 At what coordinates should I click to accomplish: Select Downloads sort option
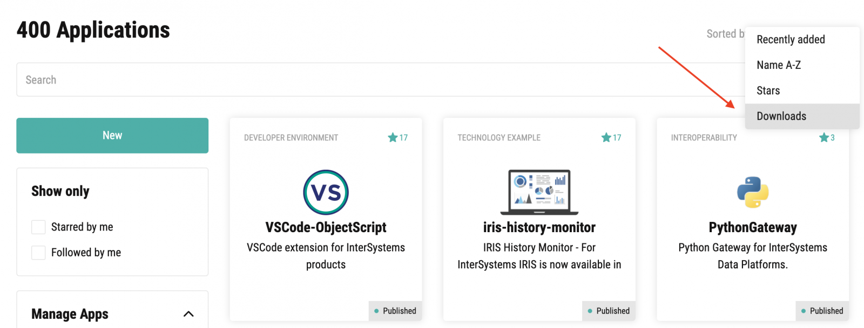click(802, 116)
